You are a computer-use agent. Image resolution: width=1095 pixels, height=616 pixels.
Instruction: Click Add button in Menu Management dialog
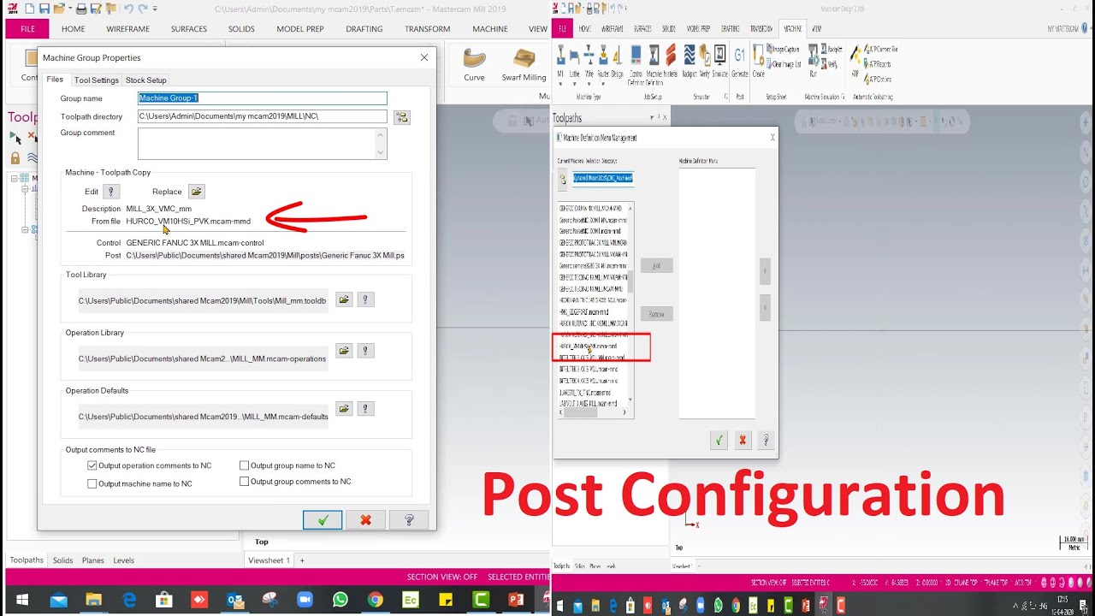pyautogui.click(x=656, y=265)
